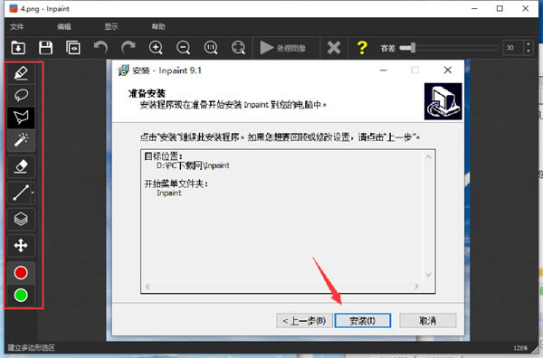Open the 编辑 menu
The height and width of the screenshot is (358, 543).
tap(64, 27)
